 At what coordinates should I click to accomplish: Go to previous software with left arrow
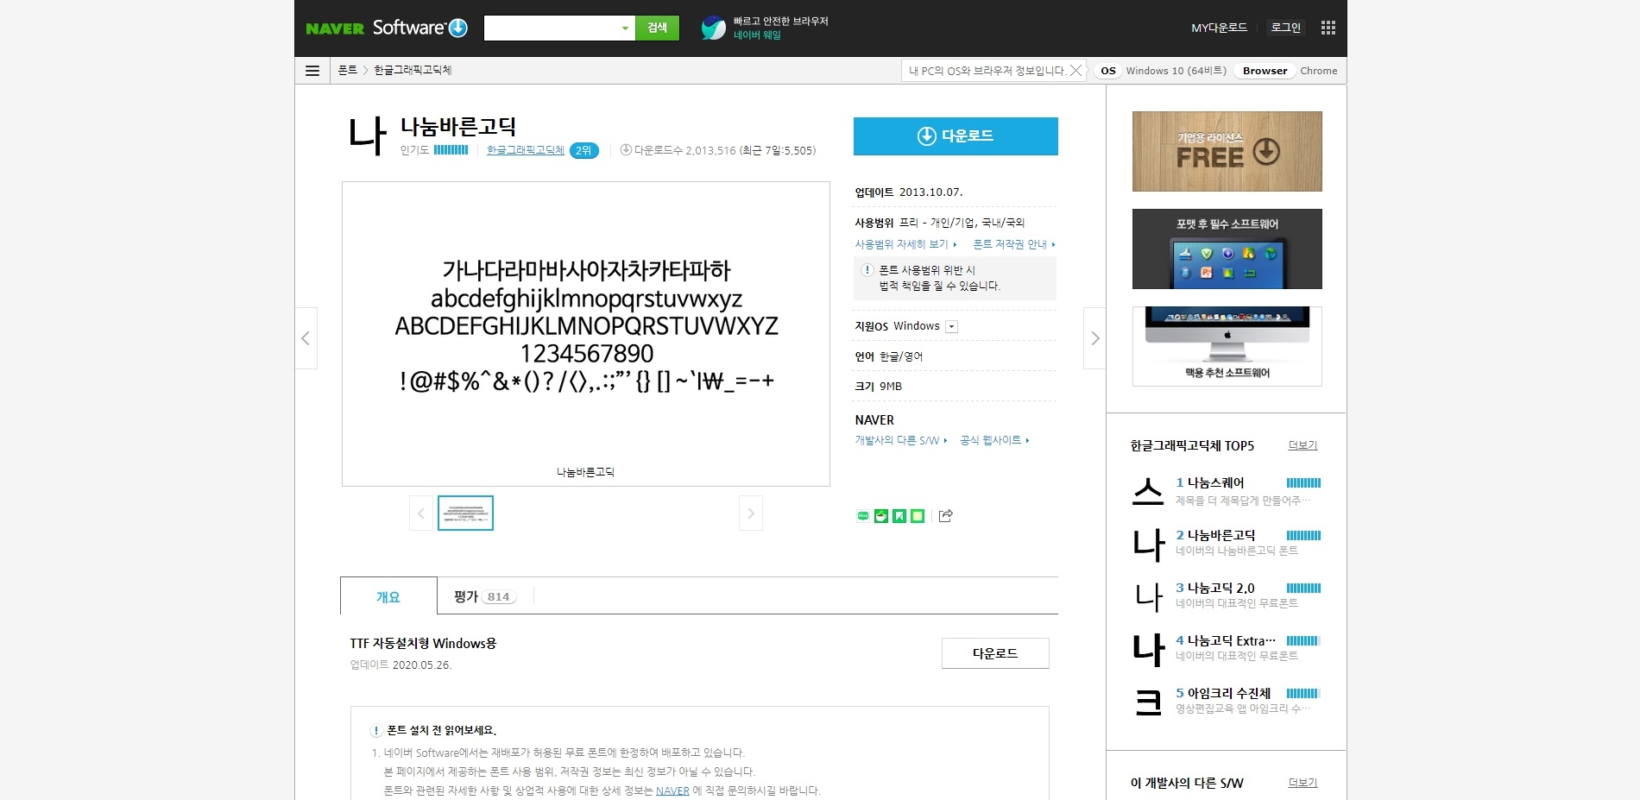point(306,338)
